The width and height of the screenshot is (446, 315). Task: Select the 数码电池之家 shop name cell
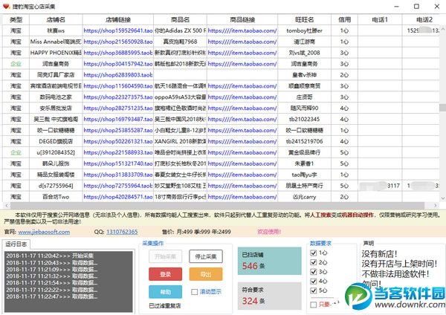[x=56, y=97]
